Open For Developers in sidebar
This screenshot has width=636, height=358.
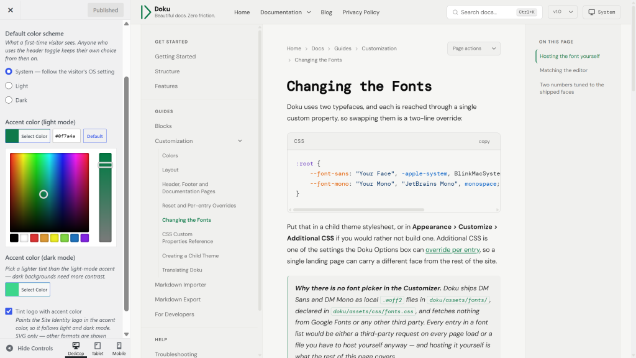click(175, 314)
